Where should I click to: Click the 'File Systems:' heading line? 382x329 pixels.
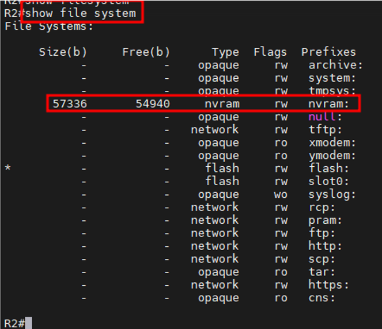(x=49, y=26)
